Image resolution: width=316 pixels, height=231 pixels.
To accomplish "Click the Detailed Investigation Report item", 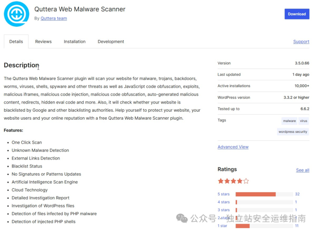I will (40, 198).
